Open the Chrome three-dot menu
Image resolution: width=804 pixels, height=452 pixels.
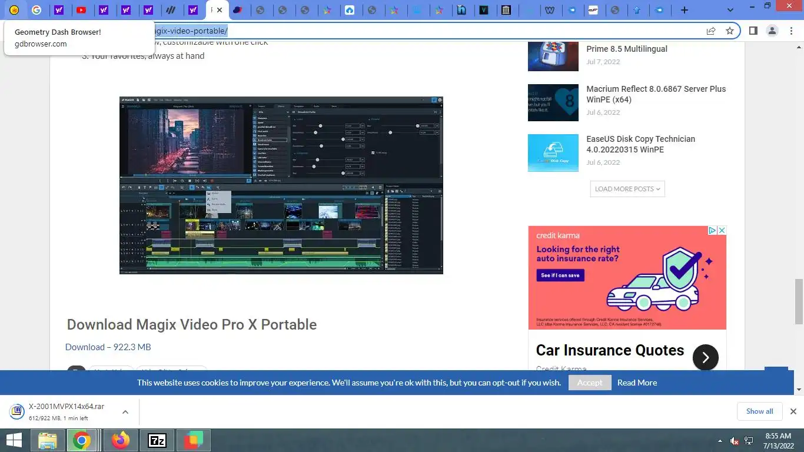coord(790,31)
